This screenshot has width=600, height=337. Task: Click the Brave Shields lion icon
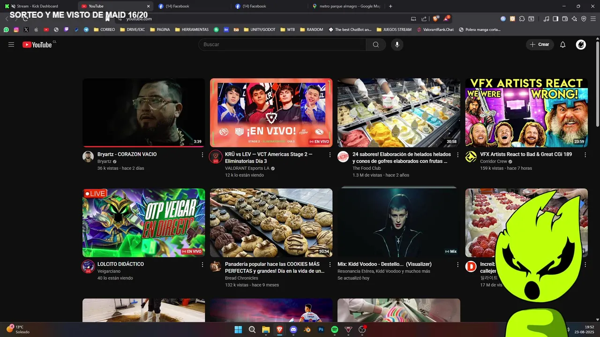tap(436, 19)
